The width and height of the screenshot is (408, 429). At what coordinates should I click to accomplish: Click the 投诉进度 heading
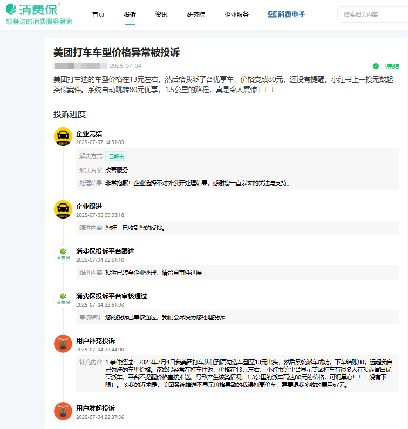point(70,114)
